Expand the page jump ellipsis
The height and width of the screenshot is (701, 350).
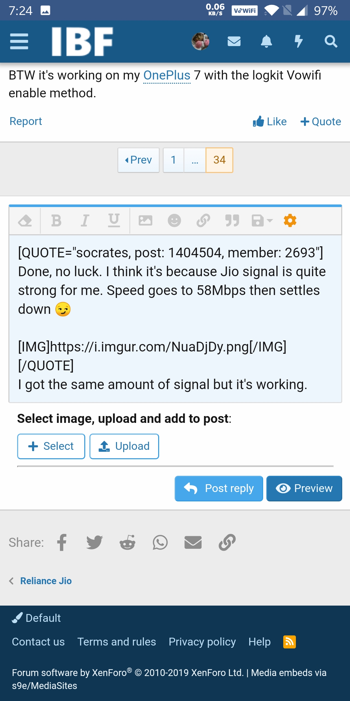[195, 160]
